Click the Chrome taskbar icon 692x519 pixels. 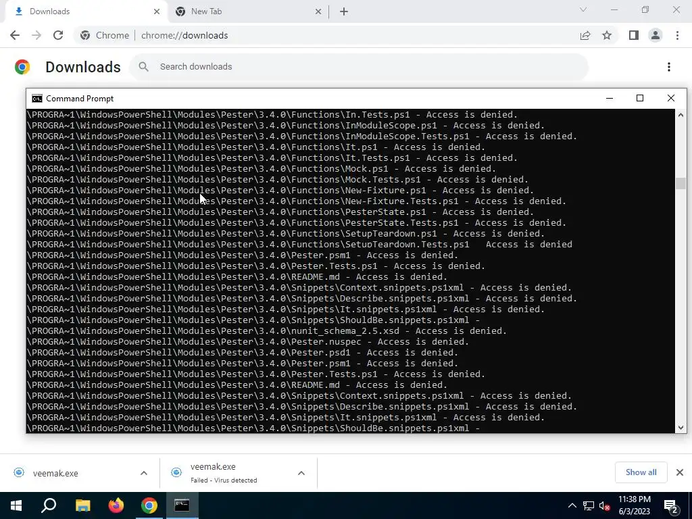pos(149,505)
